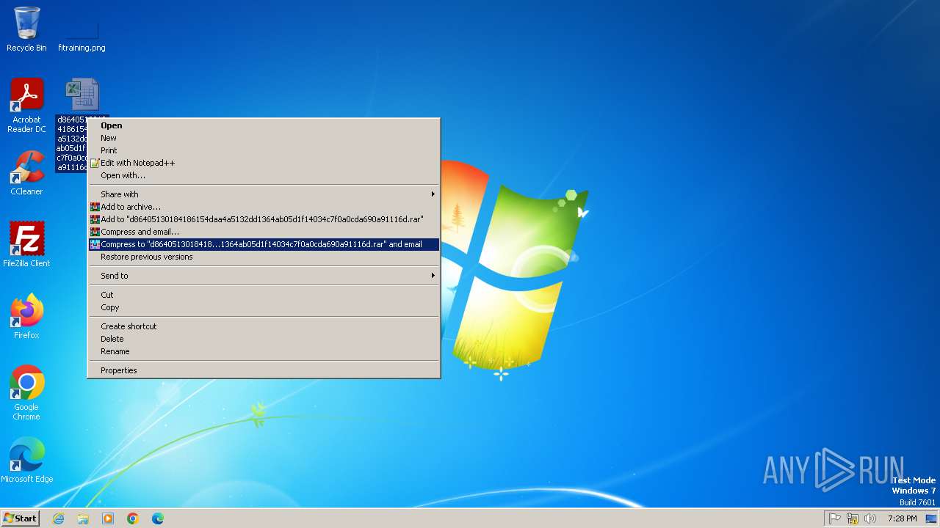Open the Recycle Bin desktop icon

pos(26,29)
